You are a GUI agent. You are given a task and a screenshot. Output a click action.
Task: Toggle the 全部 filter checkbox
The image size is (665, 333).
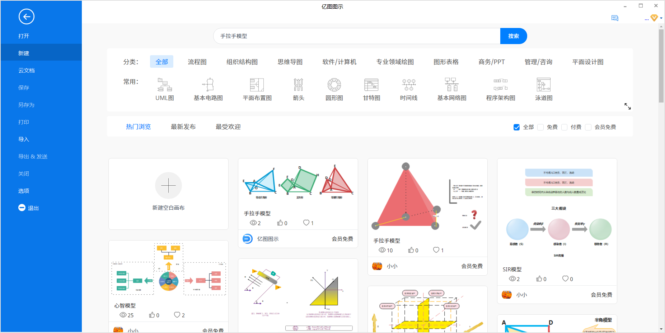(517, 127)
